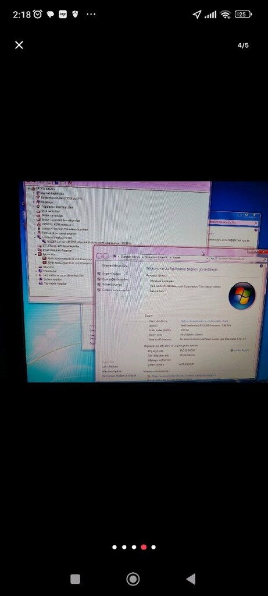Tap the Android back triangle button
Viewport: 268px width, 596px height.
[x=191, y=579]
